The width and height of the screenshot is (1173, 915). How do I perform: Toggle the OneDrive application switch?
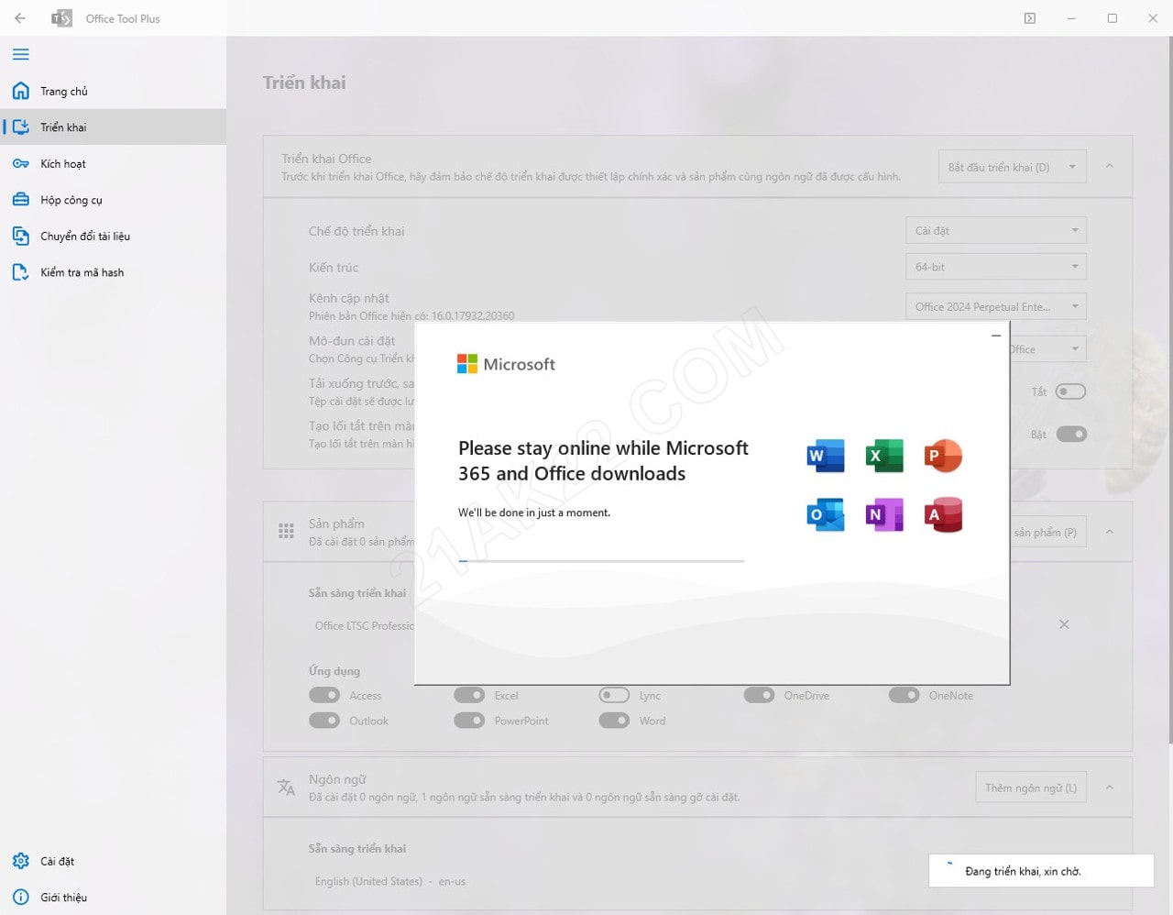point(759,695)
